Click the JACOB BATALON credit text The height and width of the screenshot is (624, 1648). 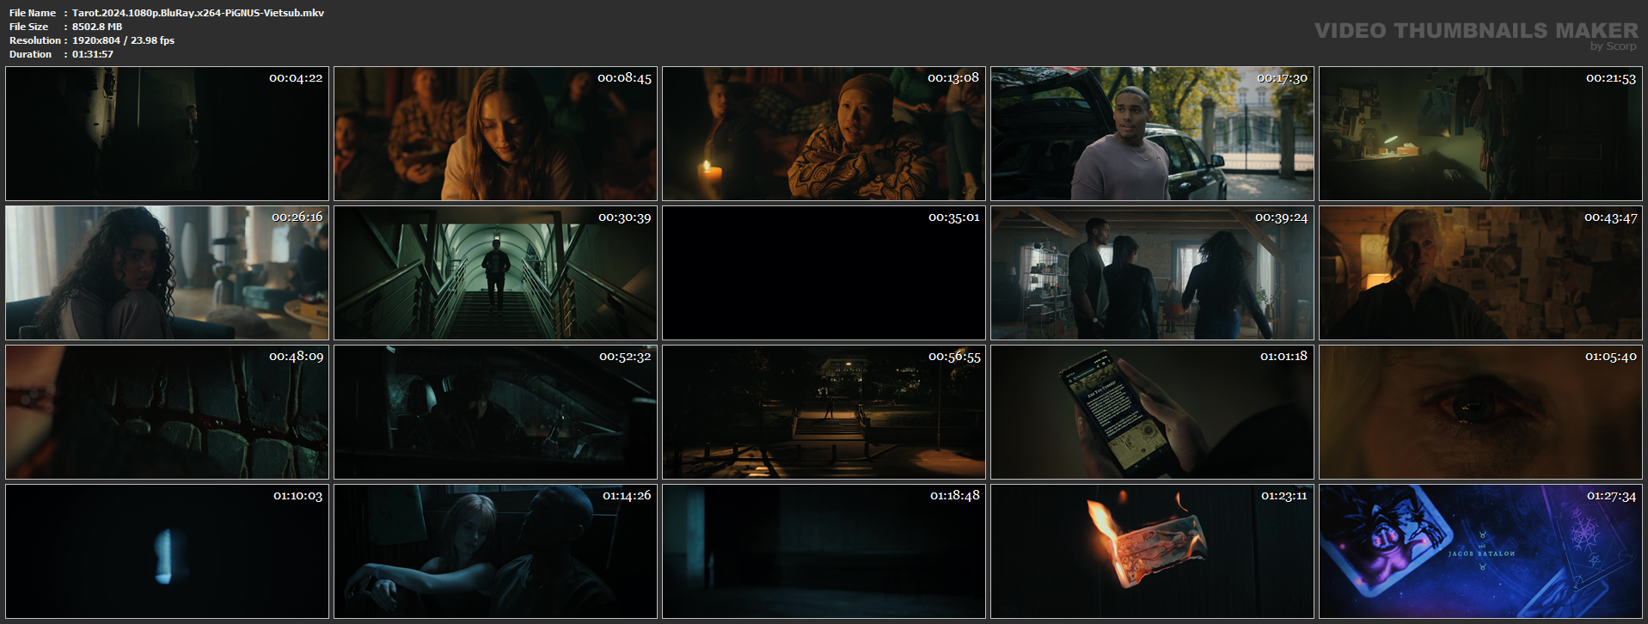coord(1481,554)
